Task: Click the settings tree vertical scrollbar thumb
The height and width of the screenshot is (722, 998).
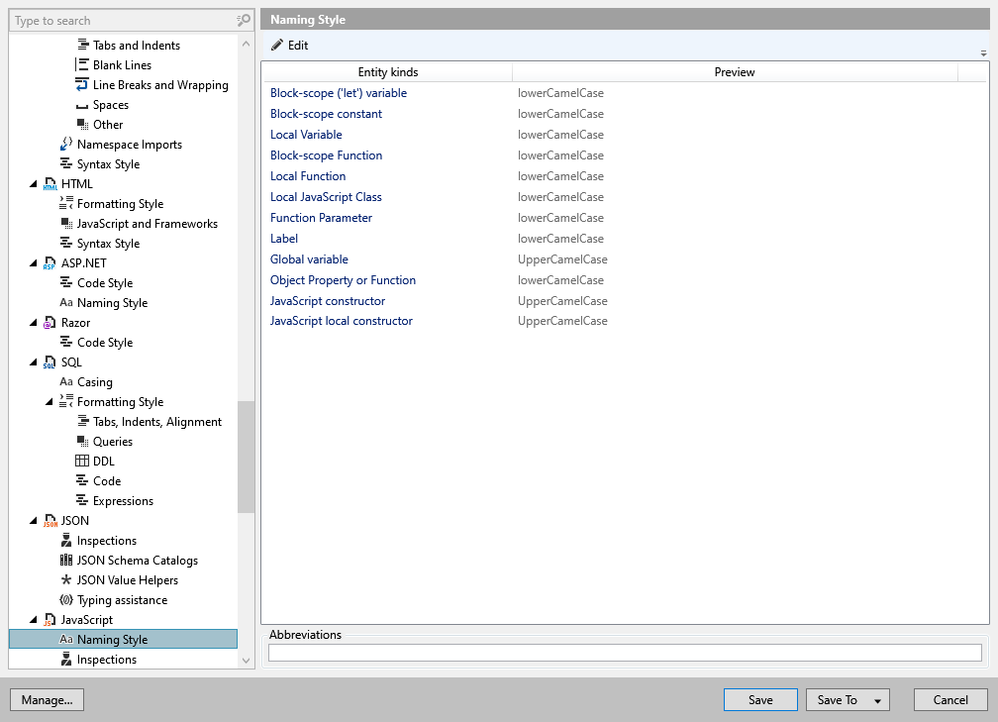Action: [246, 456]
